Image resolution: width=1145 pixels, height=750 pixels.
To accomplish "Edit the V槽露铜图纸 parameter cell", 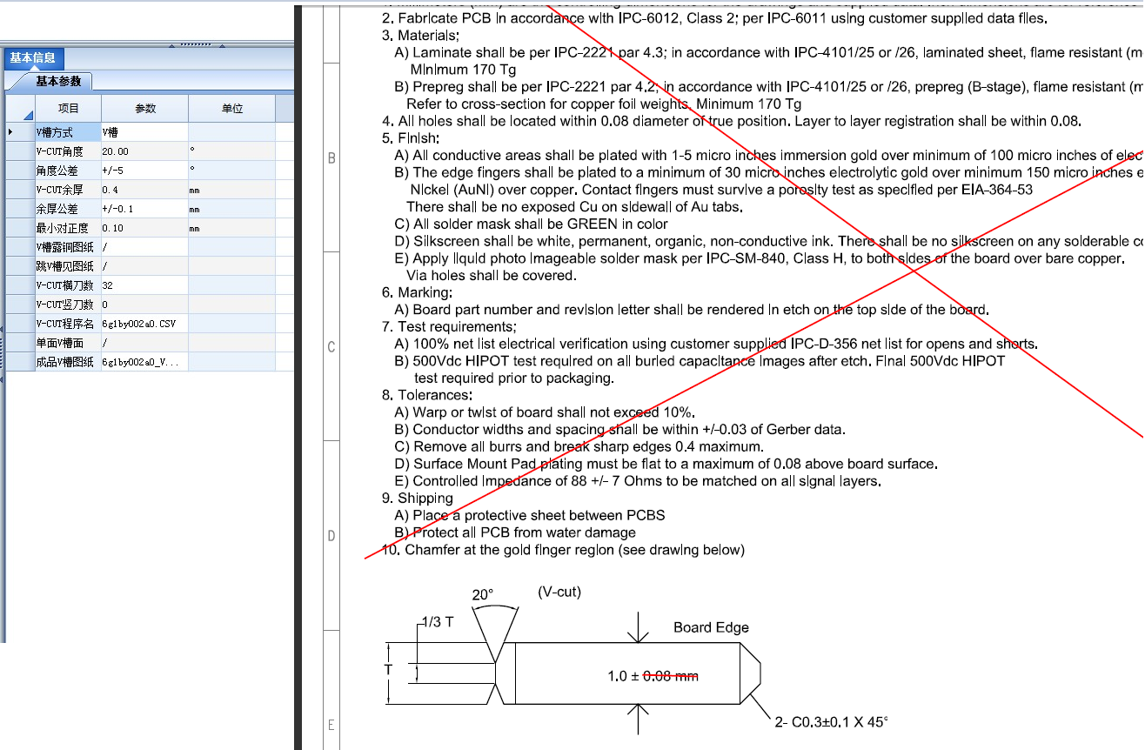I will 144,247.
